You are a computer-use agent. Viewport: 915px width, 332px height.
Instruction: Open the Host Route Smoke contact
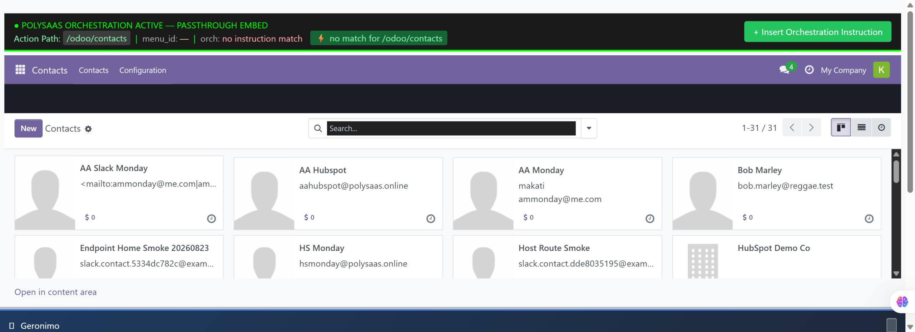click(x=557, y=257)
